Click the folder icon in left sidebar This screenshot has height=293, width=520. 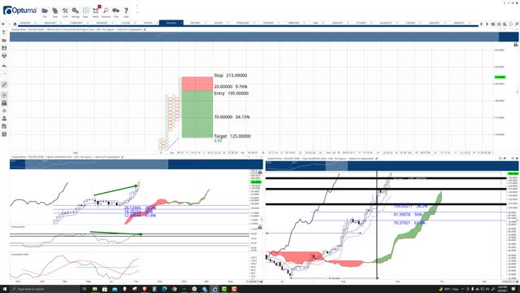point(4,40)
